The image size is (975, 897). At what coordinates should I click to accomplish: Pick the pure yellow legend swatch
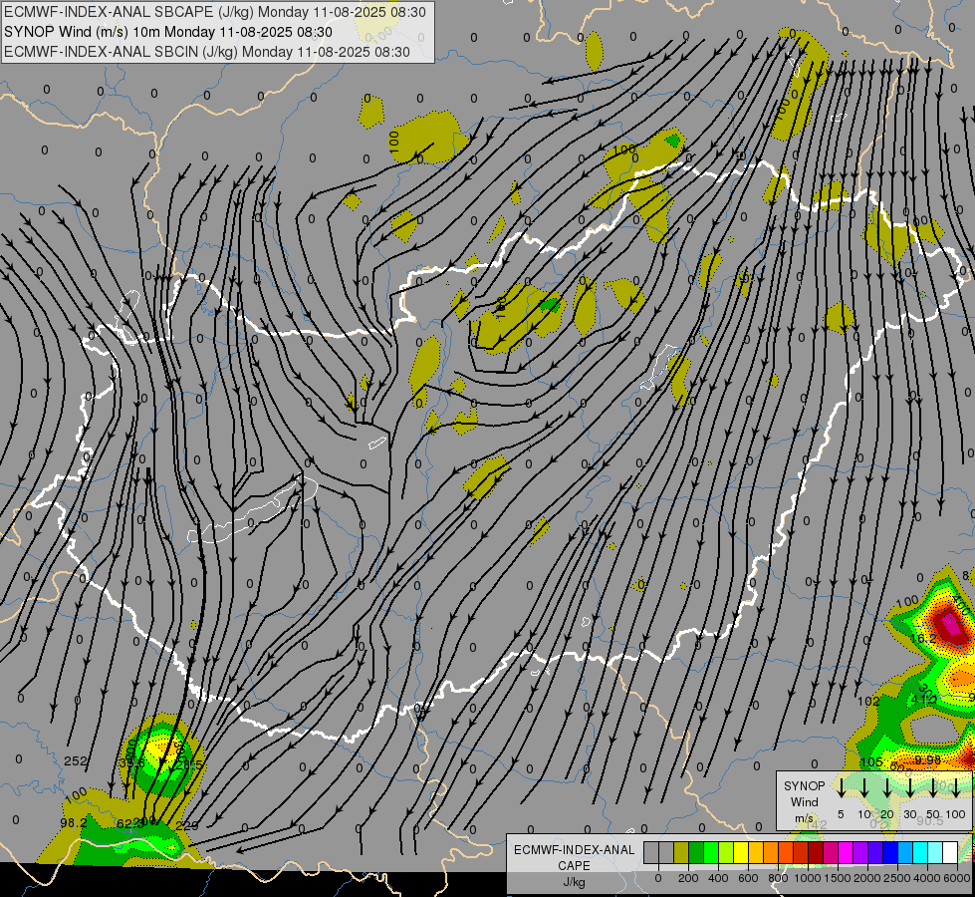point(741,852)
